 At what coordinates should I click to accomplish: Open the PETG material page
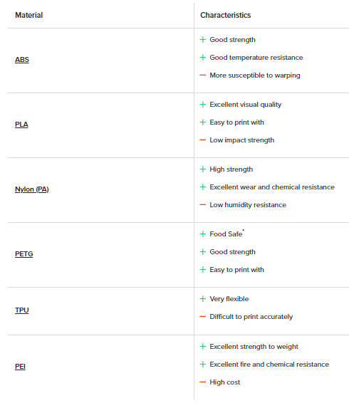(24, 254)
